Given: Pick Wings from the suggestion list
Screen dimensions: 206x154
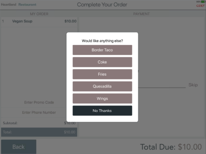Looking at the screenshot, I should [102, 99].
